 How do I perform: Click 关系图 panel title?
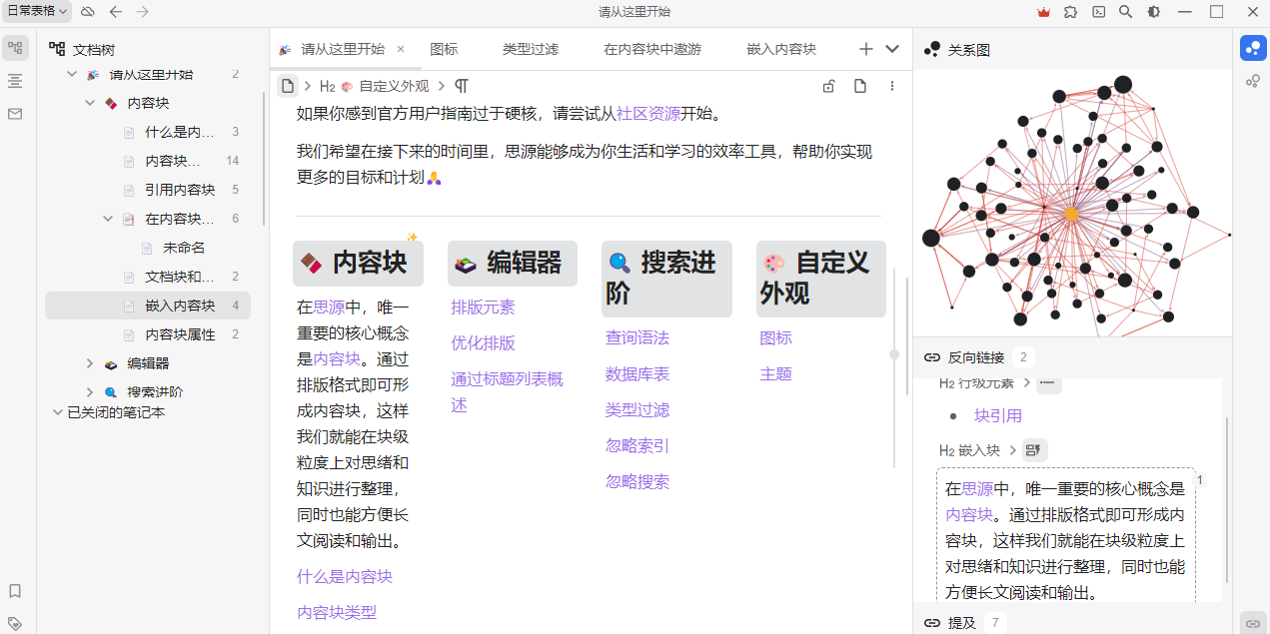(x=969, y=50)
